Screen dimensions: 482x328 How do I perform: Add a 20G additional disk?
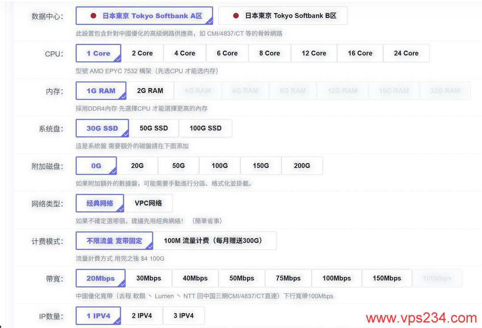pyautogui.click(x=137, y=165)
